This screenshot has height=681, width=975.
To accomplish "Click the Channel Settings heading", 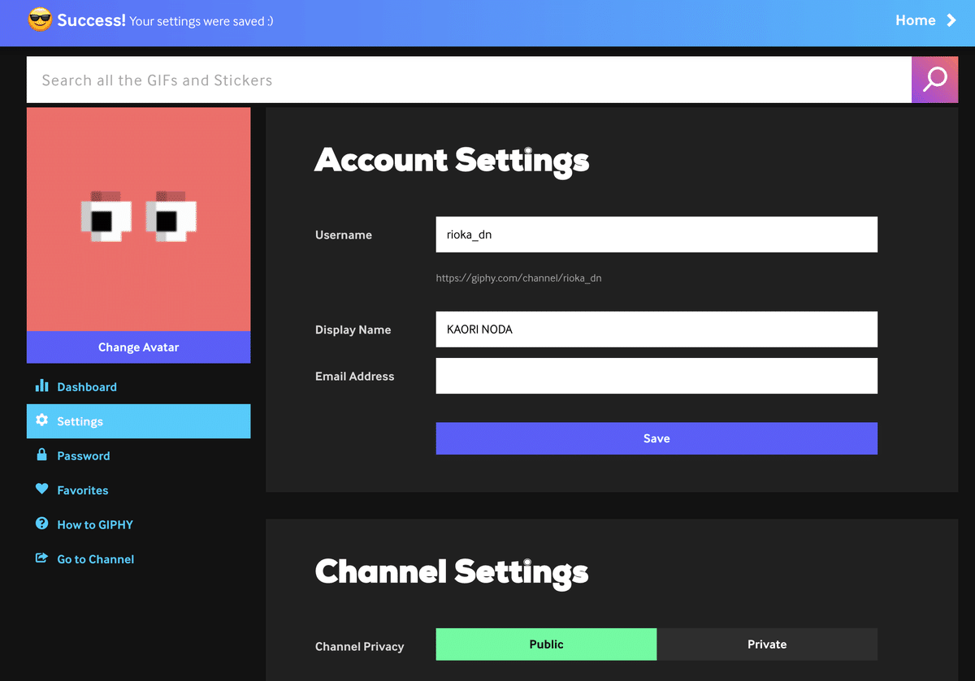I will [x=452, y=571].
